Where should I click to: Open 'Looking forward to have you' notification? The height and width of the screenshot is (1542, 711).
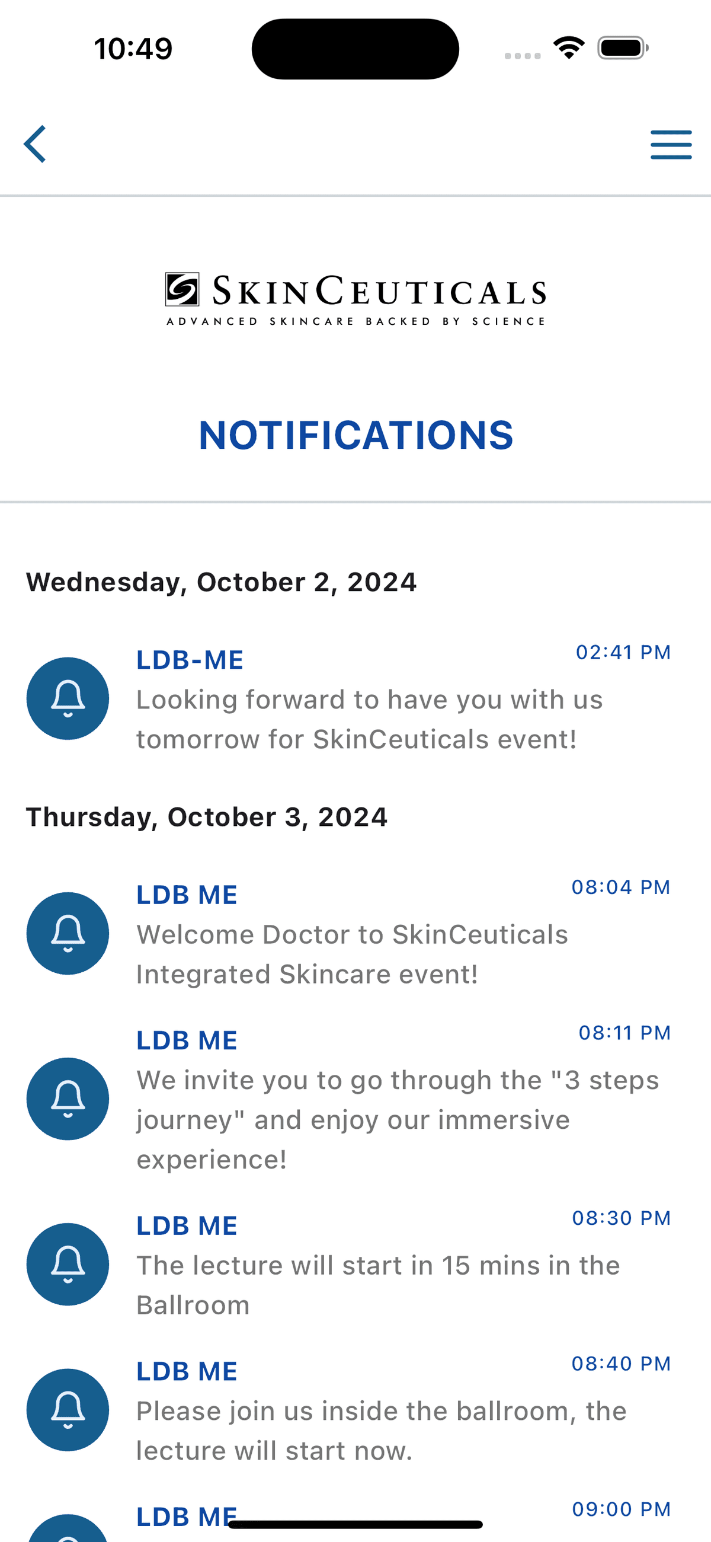pyautogui.click(x=369, y=720)
